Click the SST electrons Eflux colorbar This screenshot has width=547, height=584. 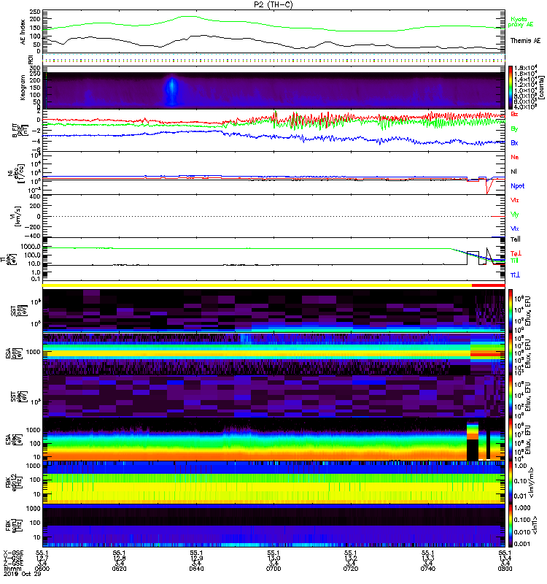click(x=510, y=396)
